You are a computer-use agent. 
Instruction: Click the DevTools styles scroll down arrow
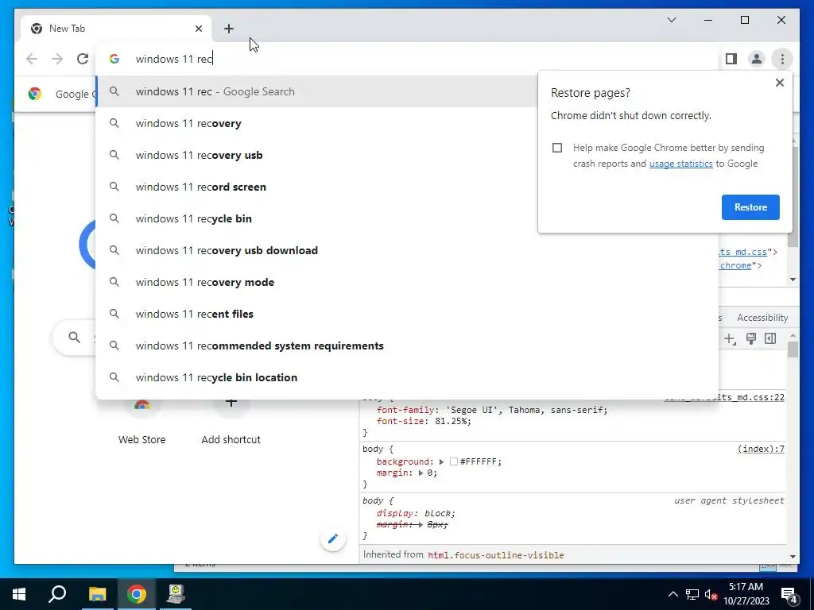pos(793,557)
